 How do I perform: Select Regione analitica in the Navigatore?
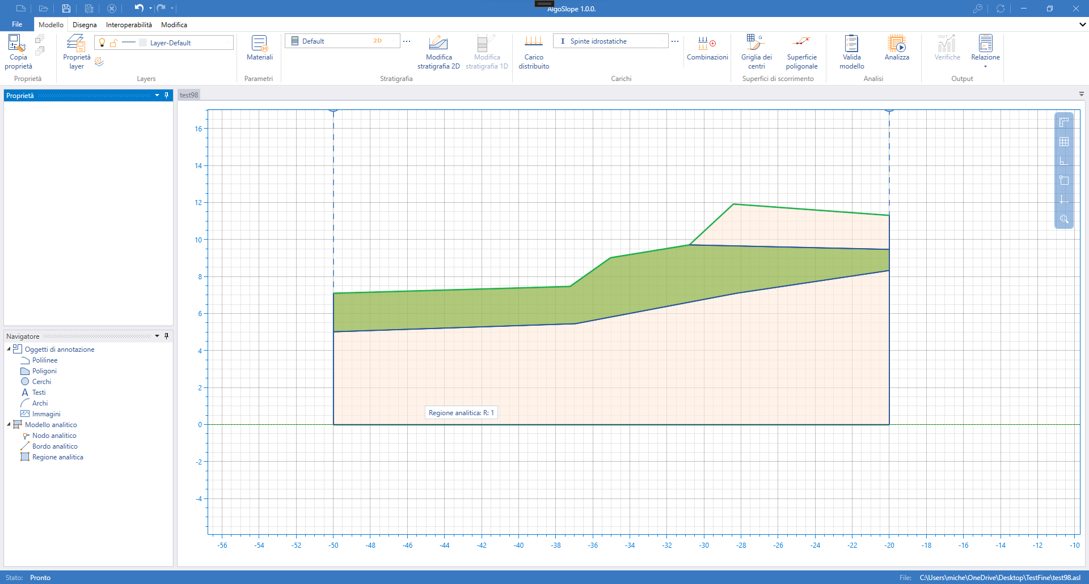click(x=57, y=457)
